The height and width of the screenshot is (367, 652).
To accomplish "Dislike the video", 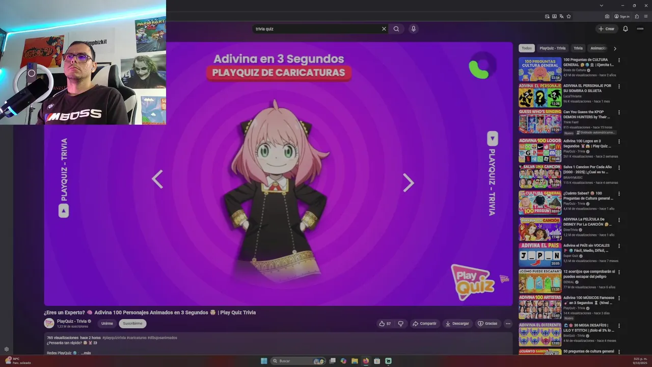I will pyautogui.click(x=400, y=324).
